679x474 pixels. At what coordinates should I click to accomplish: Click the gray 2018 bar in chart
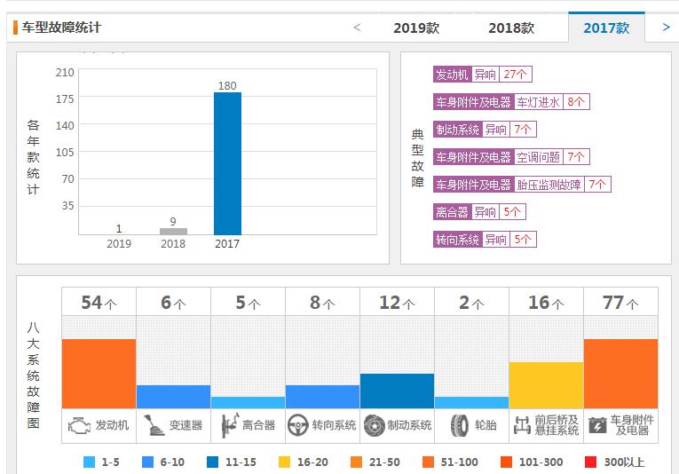[x=173, y=231]
